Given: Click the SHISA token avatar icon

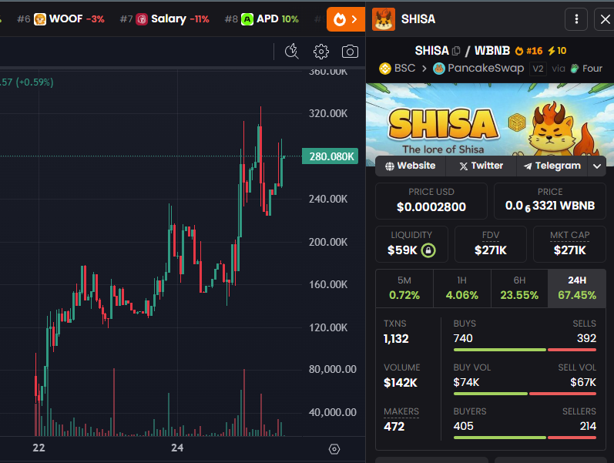Looking at the screenshot, I should [384, 18].
